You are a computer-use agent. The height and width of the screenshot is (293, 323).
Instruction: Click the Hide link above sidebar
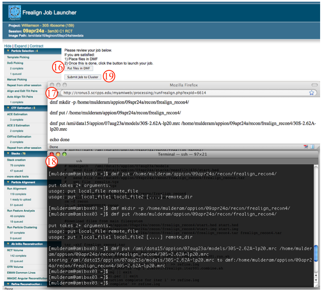[7, 46]
